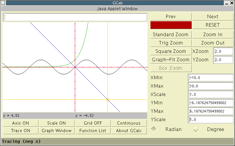The width and height of the screenshot is (235, 146).
Task: Click the GCalc title bar text
Action: coord(118,3)
